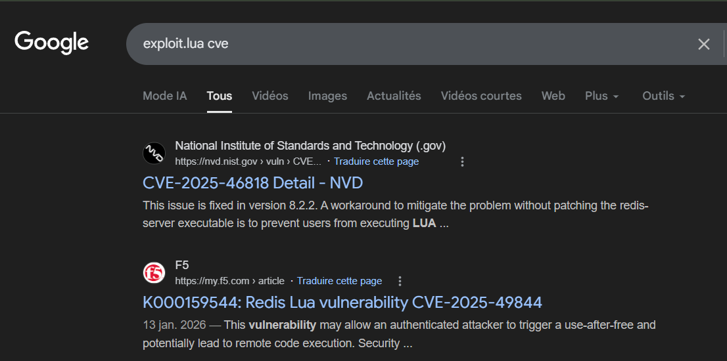Click the F5 site name
This screenshot has height=361, width=727.
point(181,265)
